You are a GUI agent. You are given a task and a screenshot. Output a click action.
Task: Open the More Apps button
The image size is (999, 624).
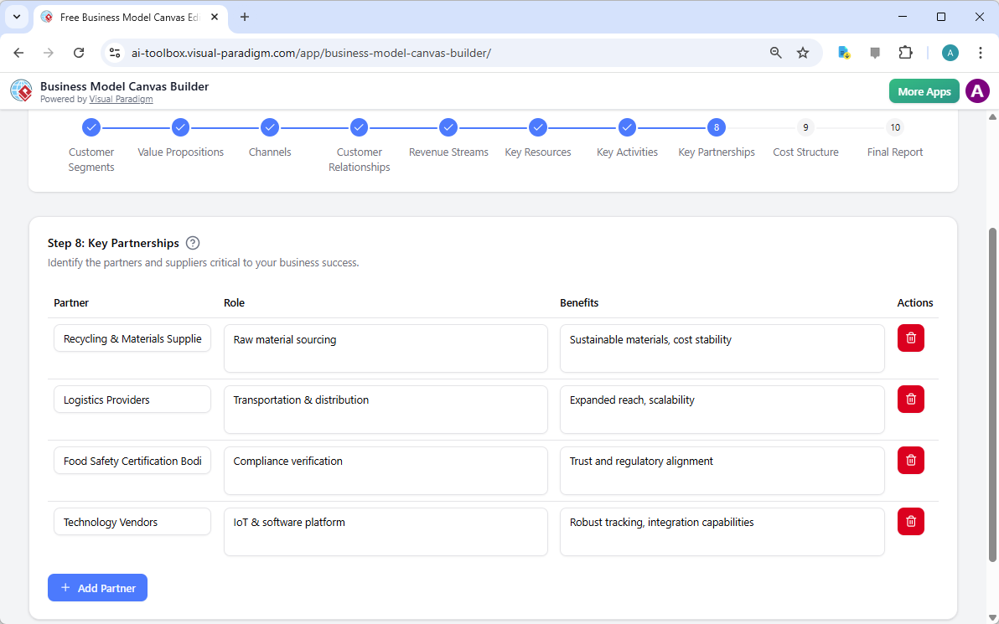click(924, 90)
